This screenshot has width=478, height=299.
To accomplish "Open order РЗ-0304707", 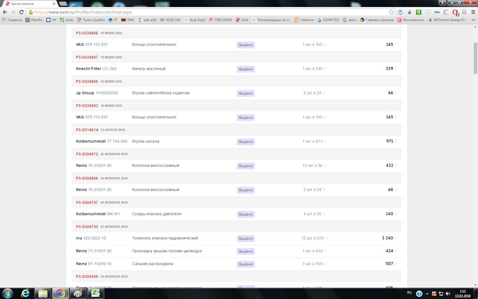I will tap(87, 202).
